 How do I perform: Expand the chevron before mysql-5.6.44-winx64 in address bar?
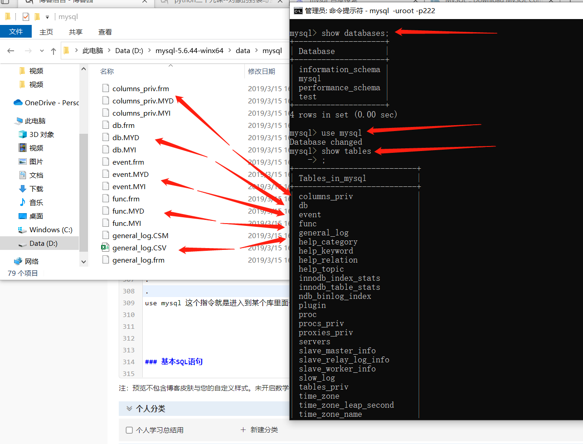[149, 50]
